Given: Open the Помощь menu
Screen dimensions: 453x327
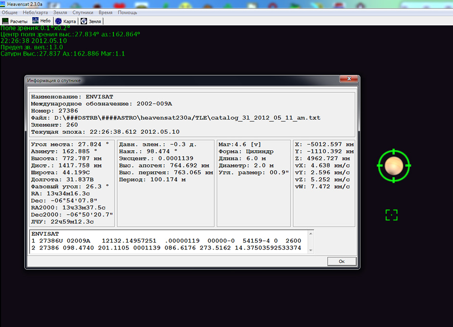Looking at the screenshot, I should pyautogui.click(x=127, y=12).
